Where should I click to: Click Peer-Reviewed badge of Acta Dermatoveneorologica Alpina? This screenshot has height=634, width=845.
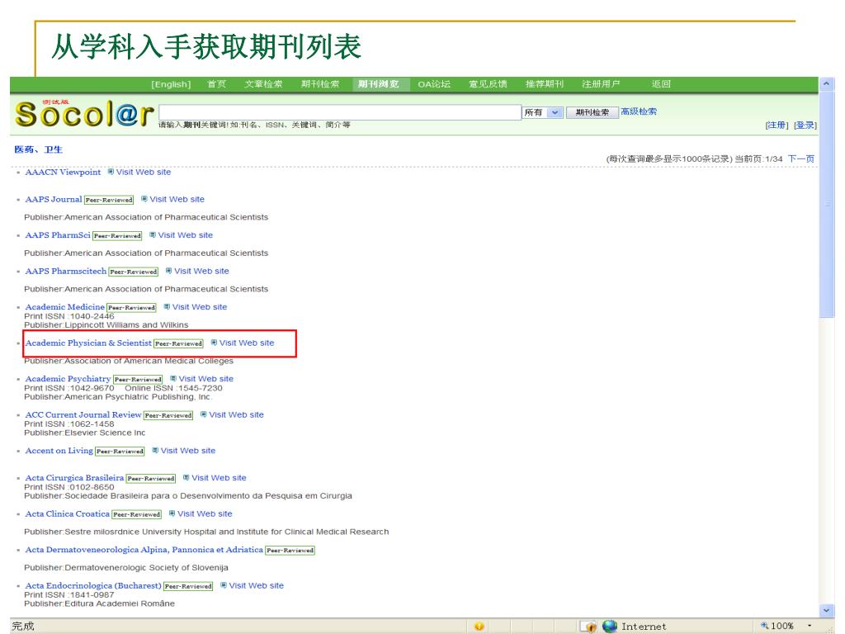(290, 551)
